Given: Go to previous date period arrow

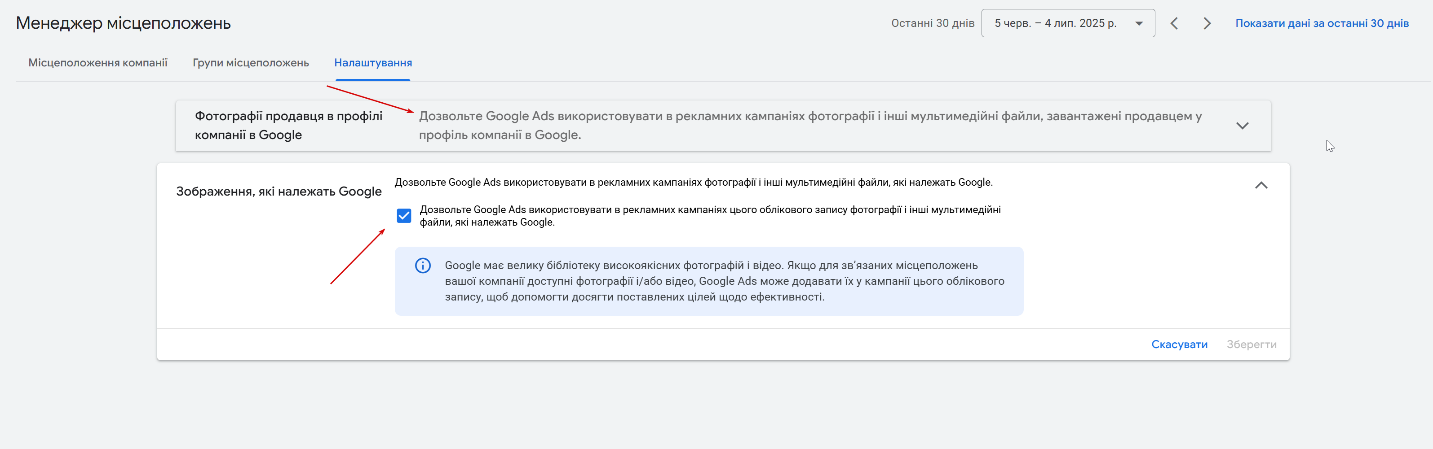Looking at the screenshot, I should coord(1174,23).
